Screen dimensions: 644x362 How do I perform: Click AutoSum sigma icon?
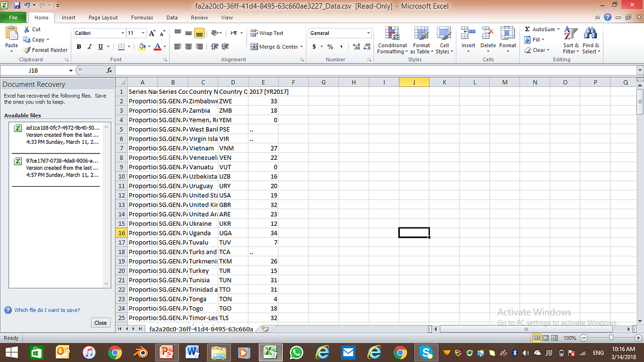[x=528, y=29]
